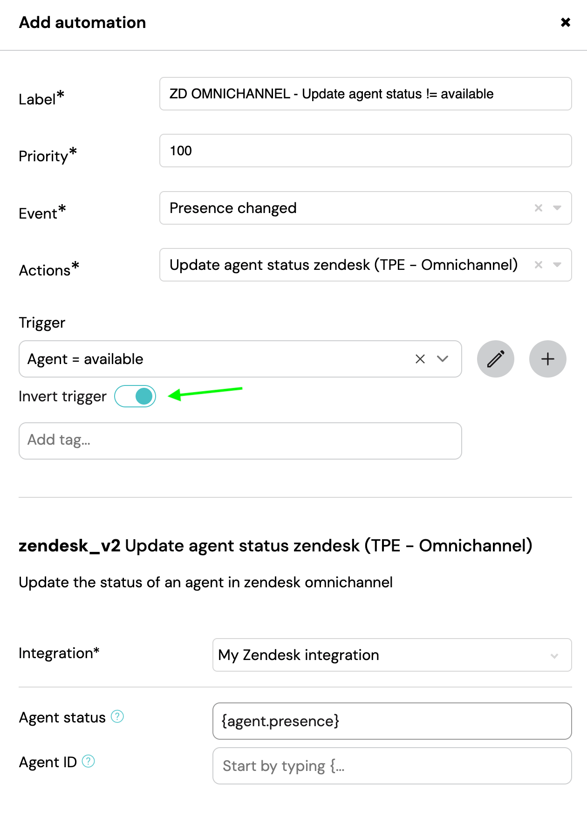587x839 pixels.
Task: Click the Agent ID input field
Action: coord(392,766)
